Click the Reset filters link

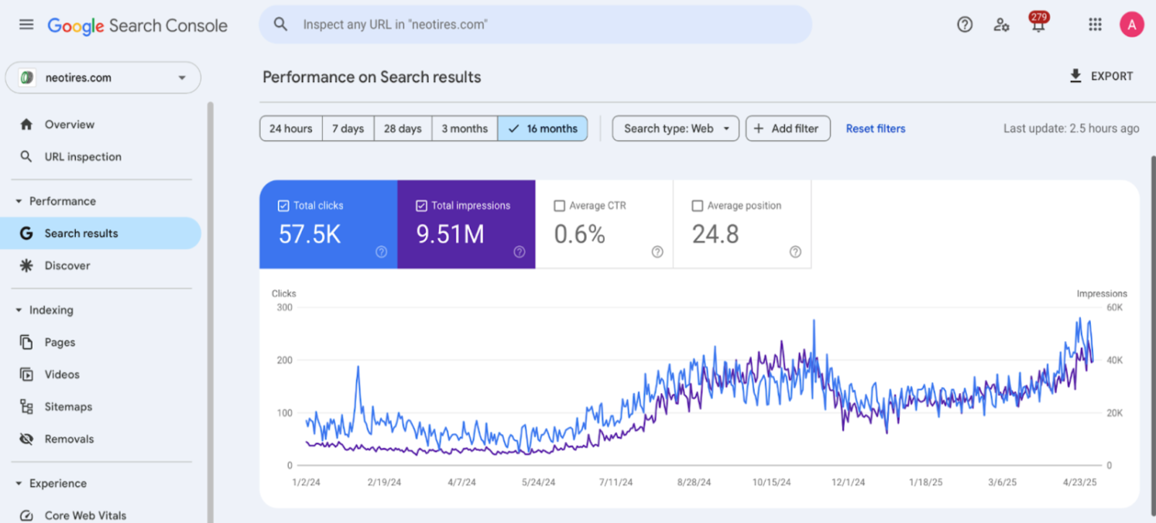coord(875,128)
